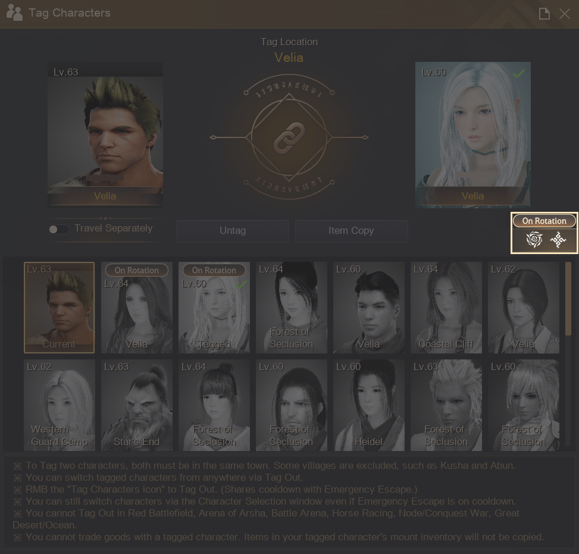Choose the Lv.60 Heidel character
579x554 pixels.
click(x=368, y=405)
